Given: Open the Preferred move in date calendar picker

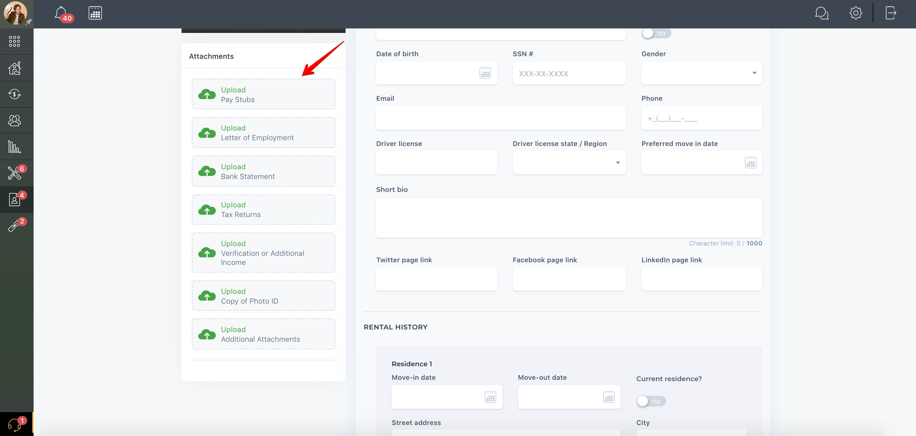Looking at the screenshot, I should [x=750, y=163].
